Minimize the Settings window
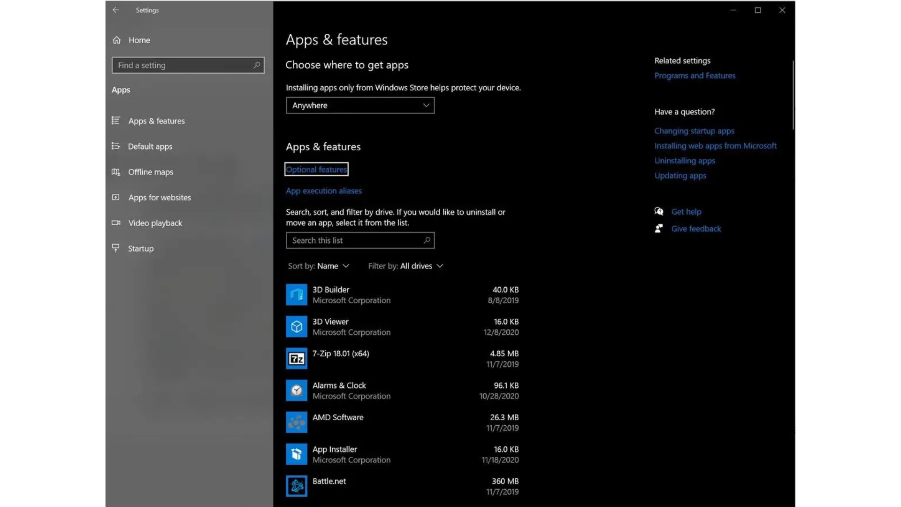 (733, 10)
